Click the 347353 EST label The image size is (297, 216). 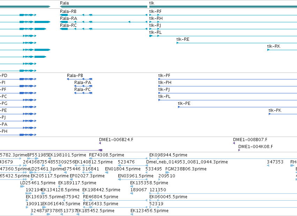pos(275,162)
